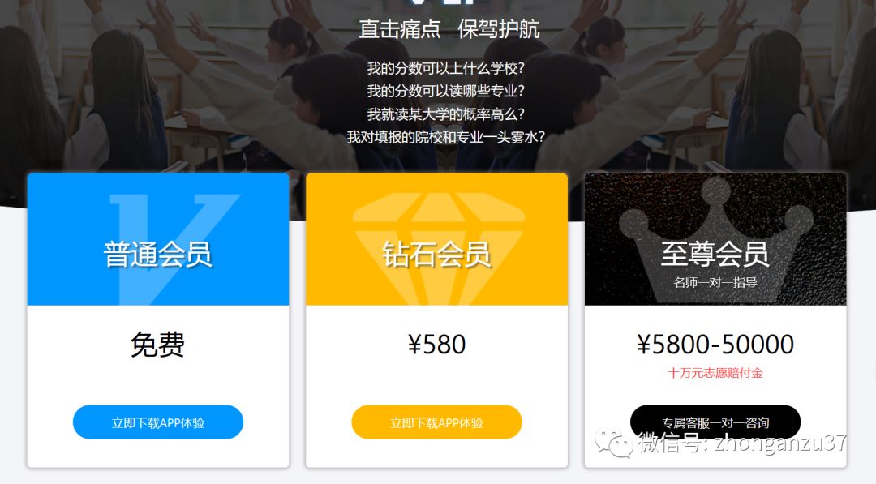Click the ¥5800-50000 price label
Viewport: 876px width, 484px height.
click(715, 344)
